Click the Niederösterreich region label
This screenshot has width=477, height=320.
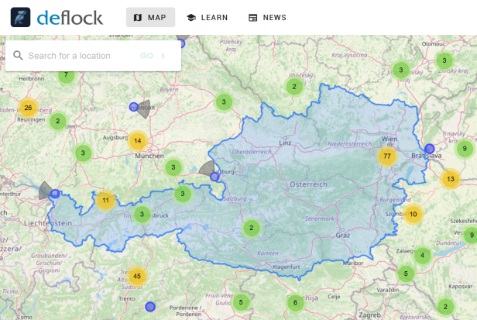coord(350,143)
